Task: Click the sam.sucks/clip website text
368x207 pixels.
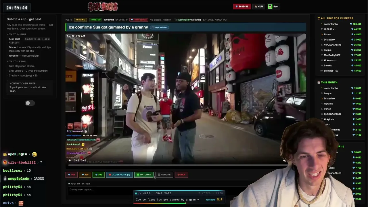Action: [30, 56]
